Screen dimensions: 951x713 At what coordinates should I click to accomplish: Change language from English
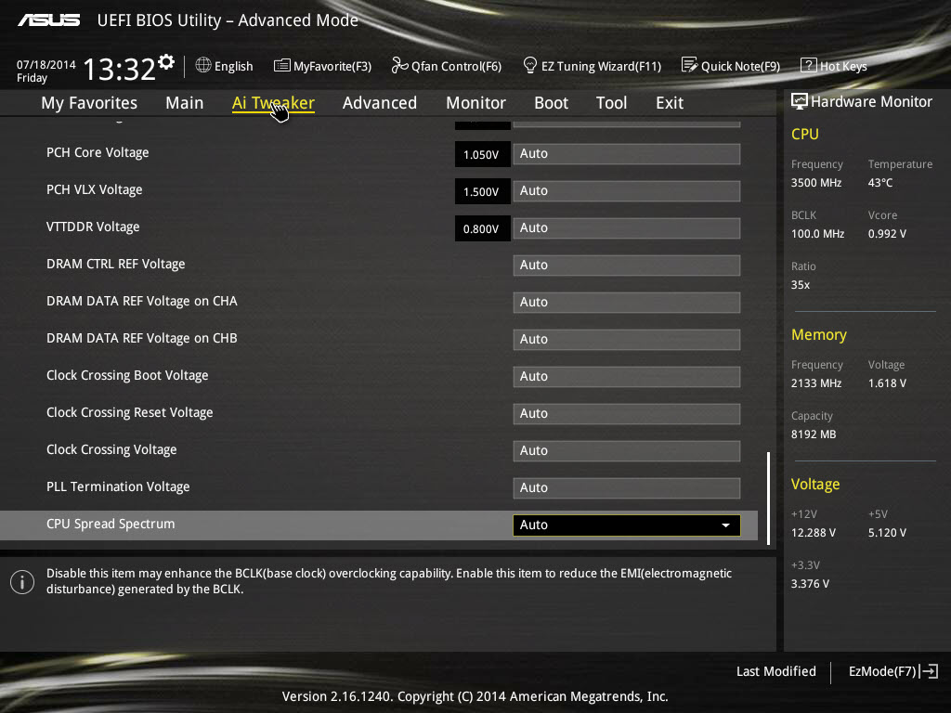coord(233,66)
